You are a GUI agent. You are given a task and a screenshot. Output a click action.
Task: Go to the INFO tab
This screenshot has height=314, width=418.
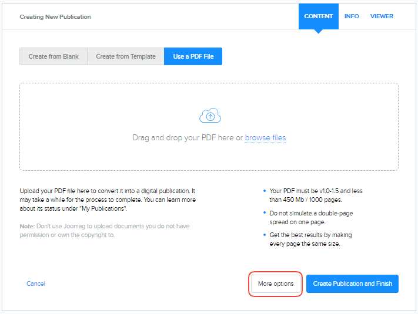click(x=352, y=16)
